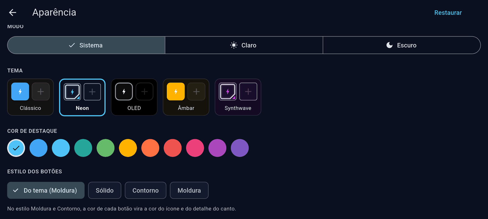Click the note starting "No estilo Moldura e Contorno"
Image resolution: width=488 pixels, height=219 pixels.
click(x=122, y=209)
